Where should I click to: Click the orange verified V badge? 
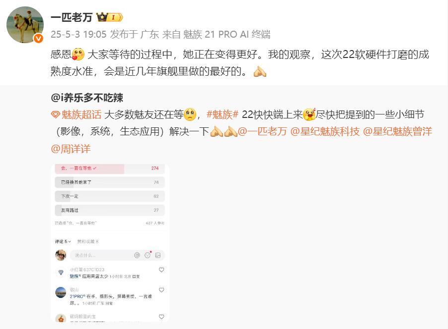(x=38, y=38)
